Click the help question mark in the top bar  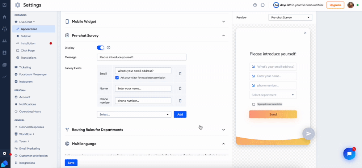(255, 5)
